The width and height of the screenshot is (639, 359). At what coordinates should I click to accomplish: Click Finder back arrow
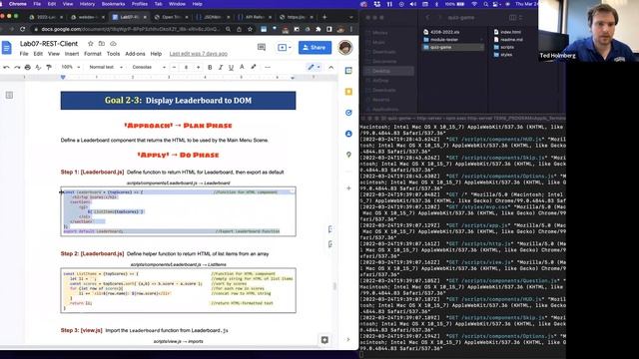click(x=427, y=18)
